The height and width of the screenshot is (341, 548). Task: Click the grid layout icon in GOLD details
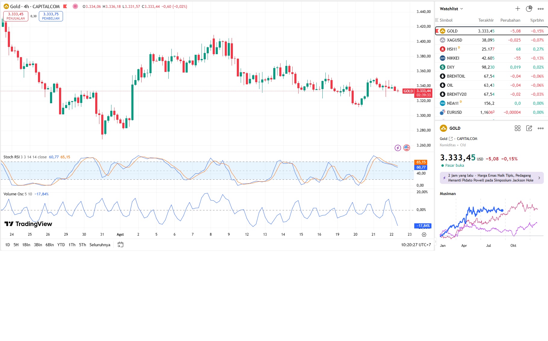(x=518, y=128)
